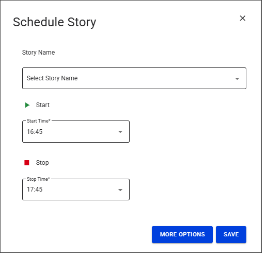Image resolution: width=267 pixels, height=258 pixels.
Task: Save the scheduled story
Action: pos(231,234)
